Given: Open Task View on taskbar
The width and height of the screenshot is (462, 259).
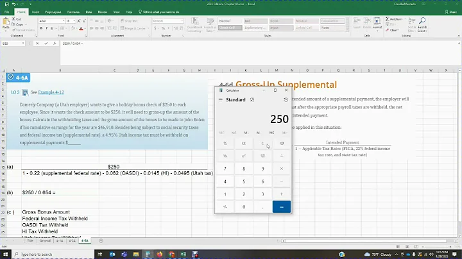Looking at the screenshot, I should 100,255.
